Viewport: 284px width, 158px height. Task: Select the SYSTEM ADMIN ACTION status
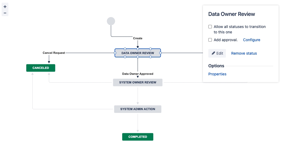pos(138,109)
